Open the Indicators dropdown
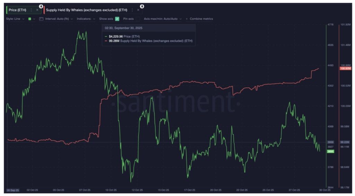 tap(86, 19)
